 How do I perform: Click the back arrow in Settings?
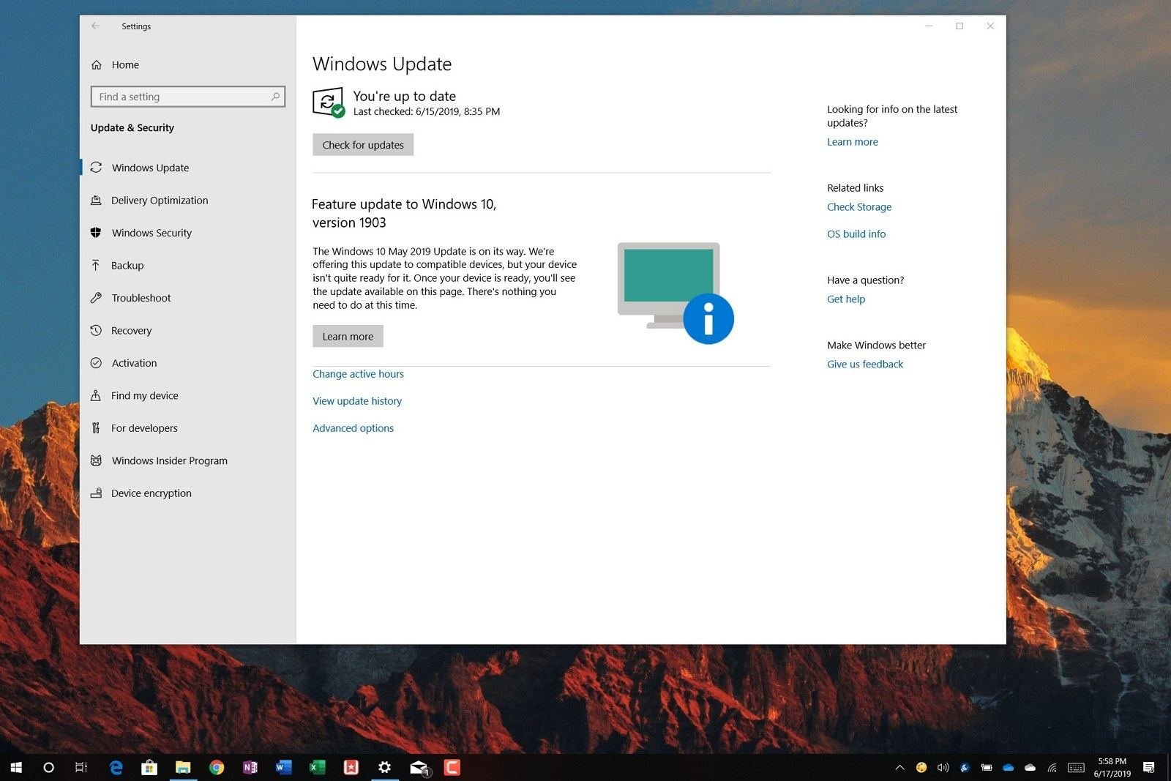[96, 26]
